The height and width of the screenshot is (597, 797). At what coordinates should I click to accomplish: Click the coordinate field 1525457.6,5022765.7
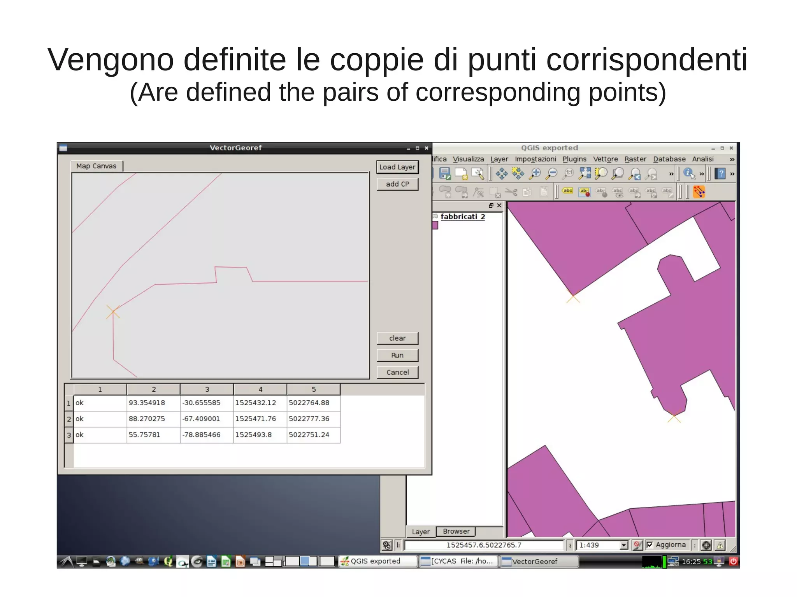pyautogui.click(x=484, y=545)
